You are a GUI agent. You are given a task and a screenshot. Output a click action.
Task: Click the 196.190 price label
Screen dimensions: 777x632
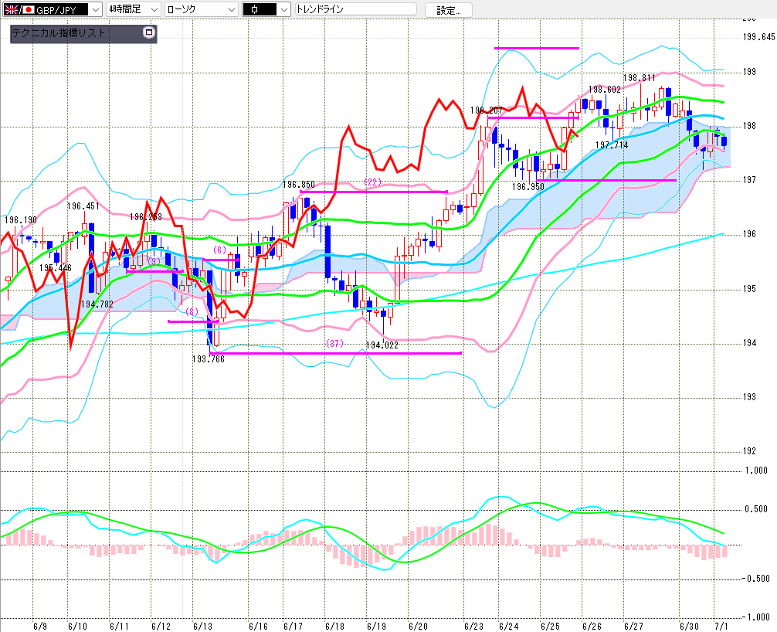pos(21,219)
